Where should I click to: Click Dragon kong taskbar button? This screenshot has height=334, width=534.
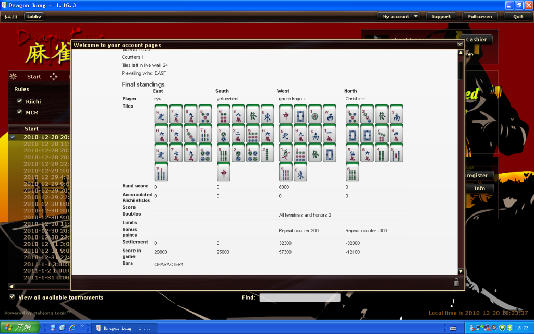click(124, 328)
